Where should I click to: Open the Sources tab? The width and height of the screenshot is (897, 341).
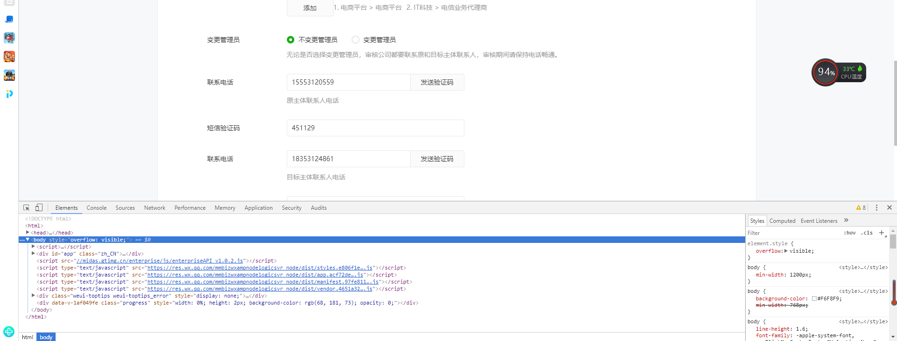coord(125,208)
